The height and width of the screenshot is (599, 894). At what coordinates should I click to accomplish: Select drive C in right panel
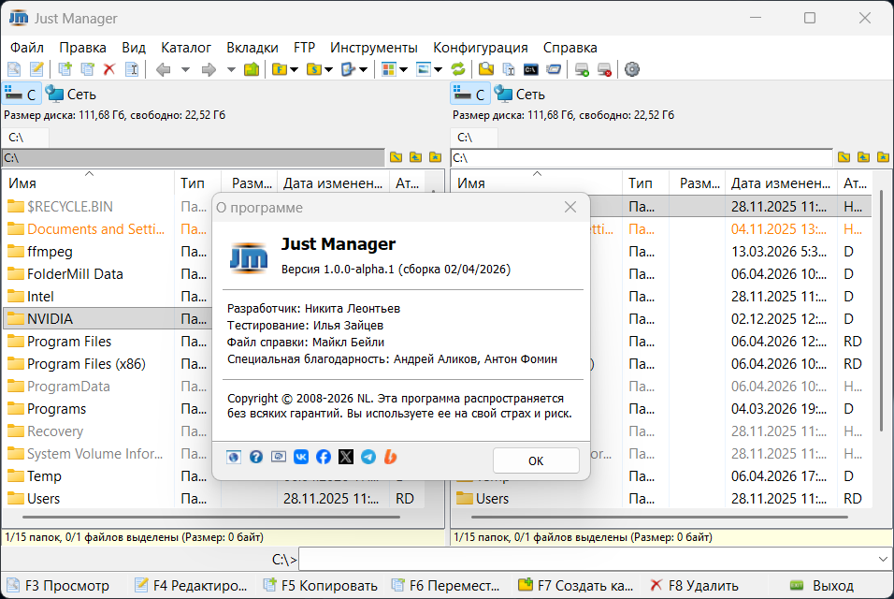(470, 94)
